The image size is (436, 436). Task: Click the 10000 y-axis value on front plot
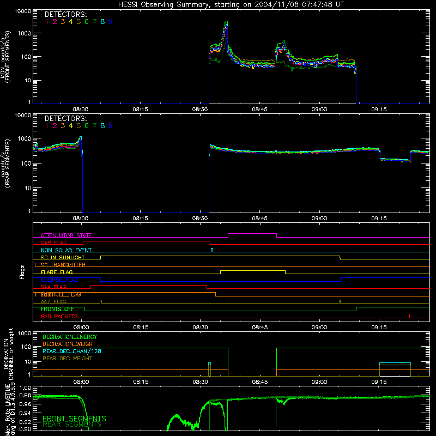23,11
